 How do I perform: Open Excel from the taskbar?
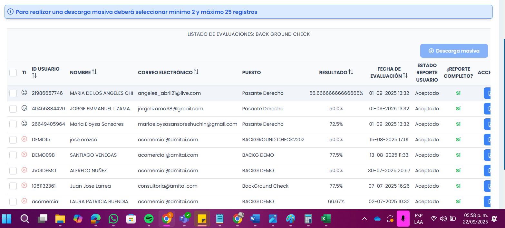point(324,219)
